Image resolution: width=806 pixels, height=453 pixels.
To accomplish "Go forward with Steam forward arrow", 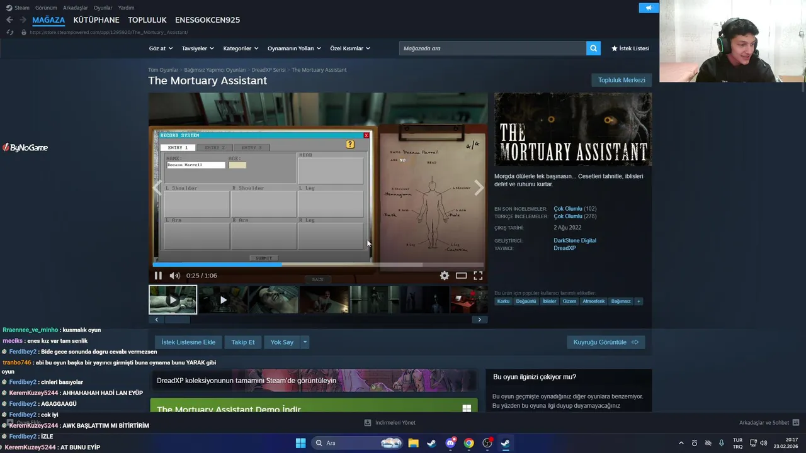I will [x=23, y=20].
